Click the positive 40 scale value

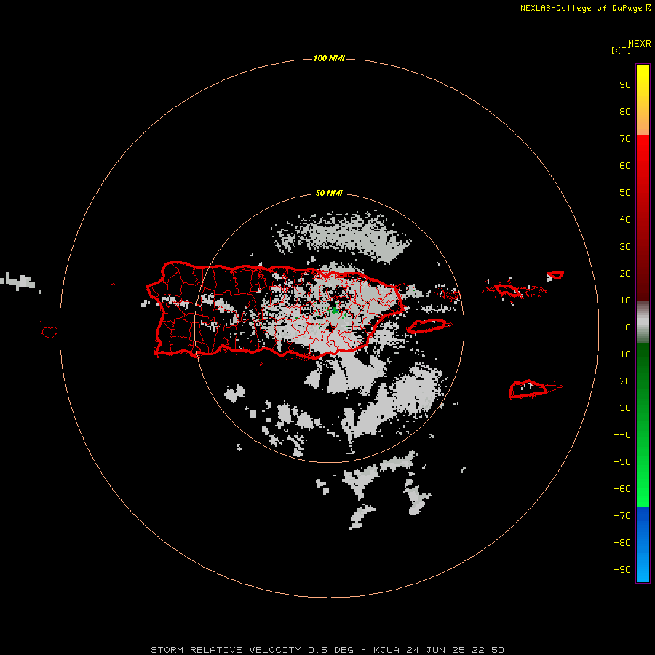click(625, 220)
